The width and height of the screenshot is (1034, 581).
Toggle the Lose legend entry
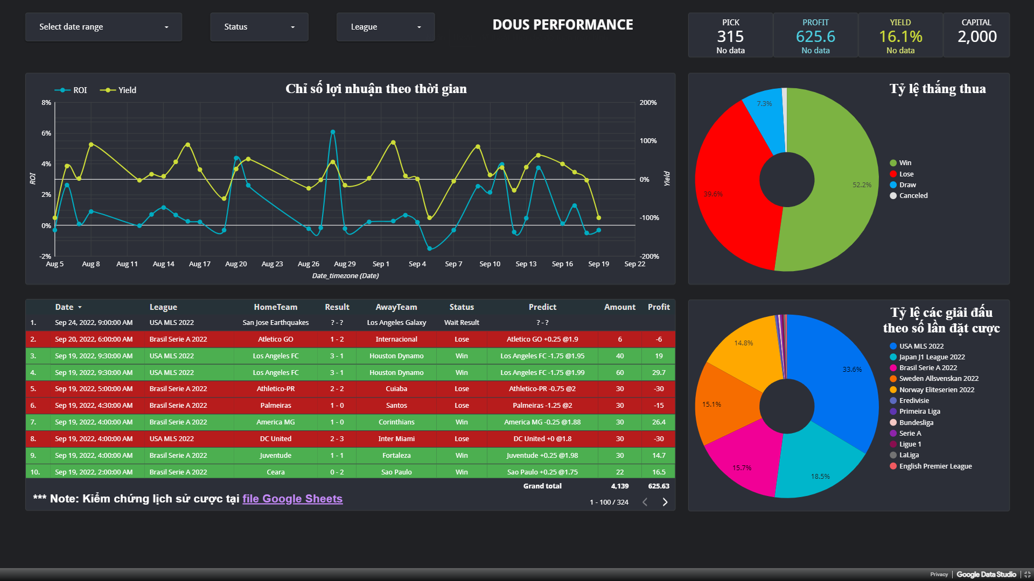tap(906, 174)
